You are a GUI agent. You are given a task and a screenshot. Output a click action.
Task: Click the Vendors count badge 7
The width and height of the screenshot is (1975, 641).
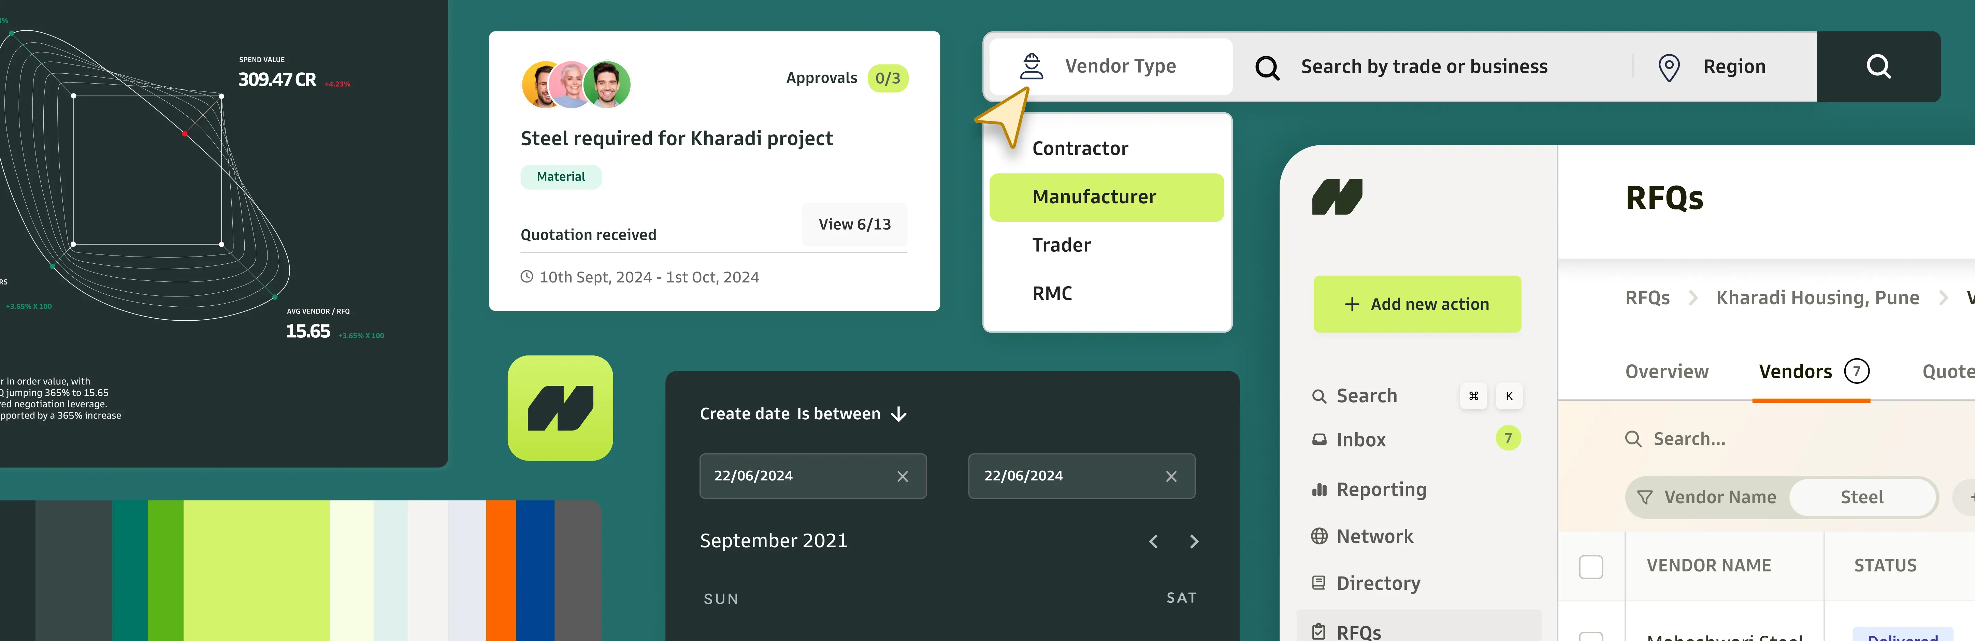pyautogui.click(x=1856, y=372)
